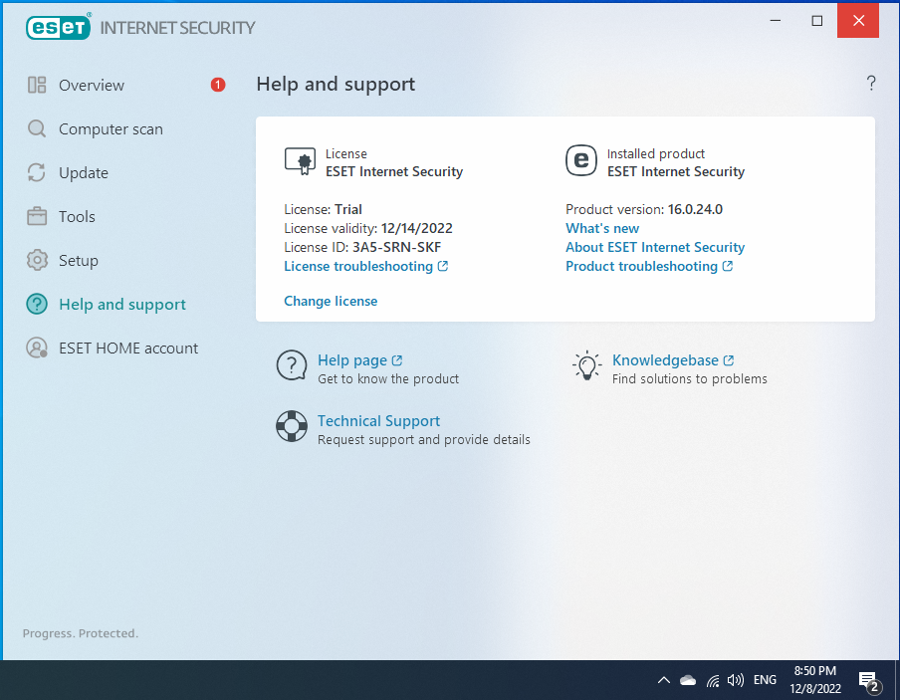The width and height of the screenshot is (900, 700).
Task: Open the Tools section
Action: [x=77, y=216]
